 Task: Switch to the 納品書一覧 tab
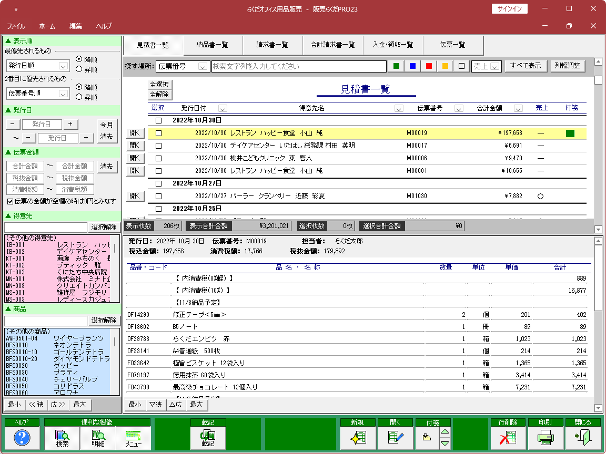pyautogui.click(x=212, y=45)
